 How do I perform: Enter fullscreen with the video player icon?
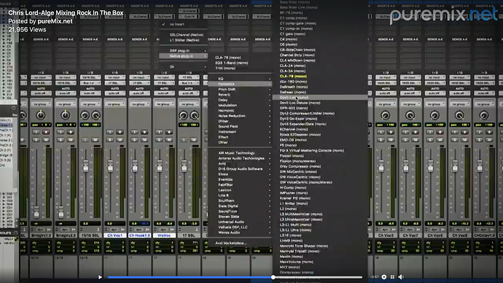point(392,277)
